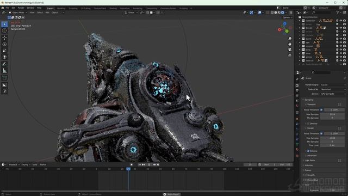Activate the Cursor tool

point(4,31)
